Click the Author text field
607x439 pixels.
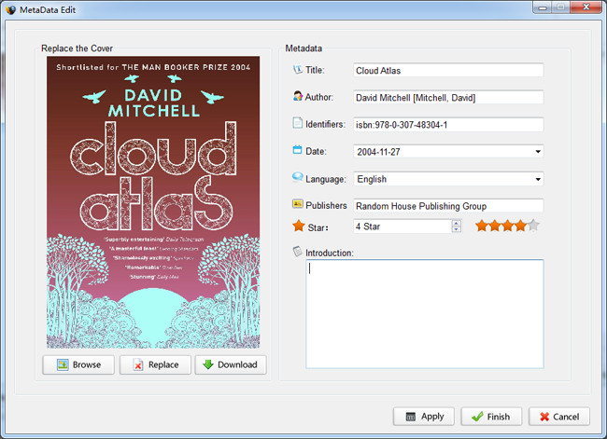pyautogui.click(x=448, y=97)
